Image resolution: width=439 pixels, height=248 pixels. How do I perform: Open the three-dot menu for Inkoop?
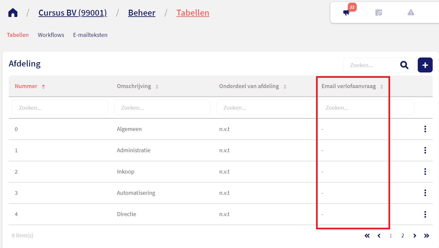coord(425,172)
